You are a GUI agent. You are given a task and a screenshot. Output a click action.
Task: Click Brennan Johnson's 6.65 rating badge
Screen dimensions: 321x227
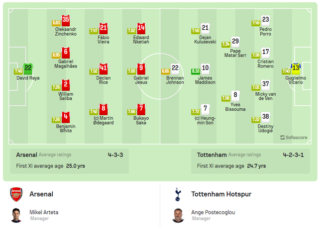coord(165,71)
